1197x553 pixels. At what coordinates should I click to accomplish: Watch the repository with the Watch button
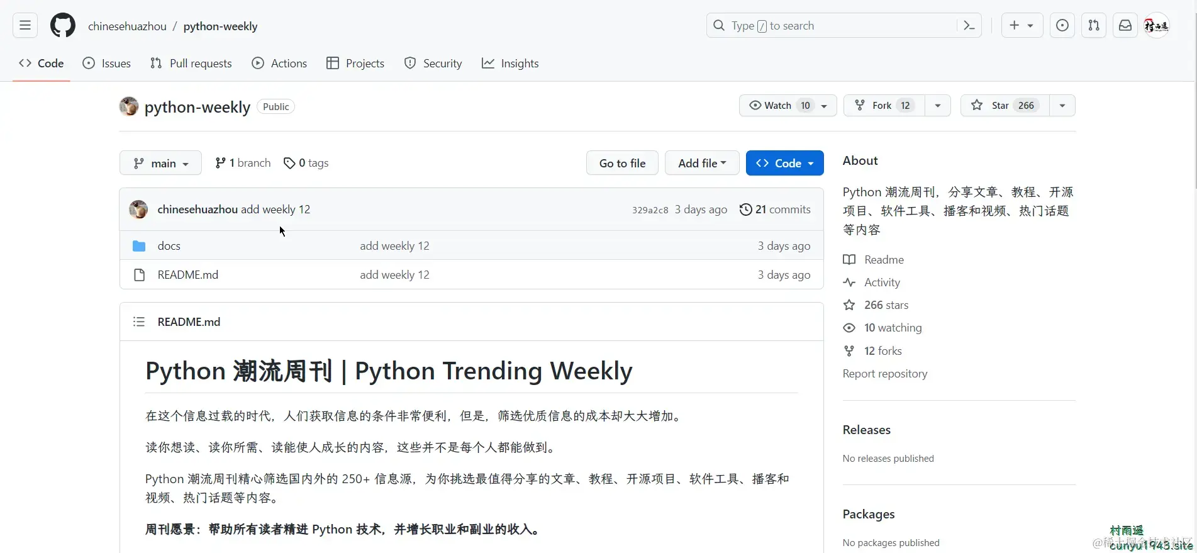click(788, 106)
